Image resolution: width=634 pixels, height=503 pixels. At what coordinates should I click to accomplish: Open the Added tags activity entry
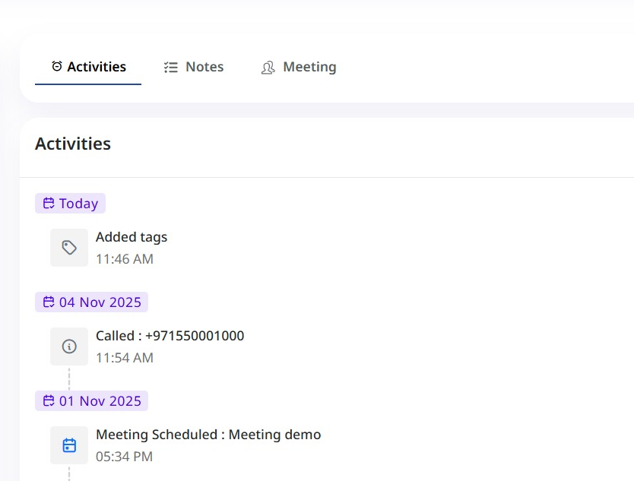(132, 237)
